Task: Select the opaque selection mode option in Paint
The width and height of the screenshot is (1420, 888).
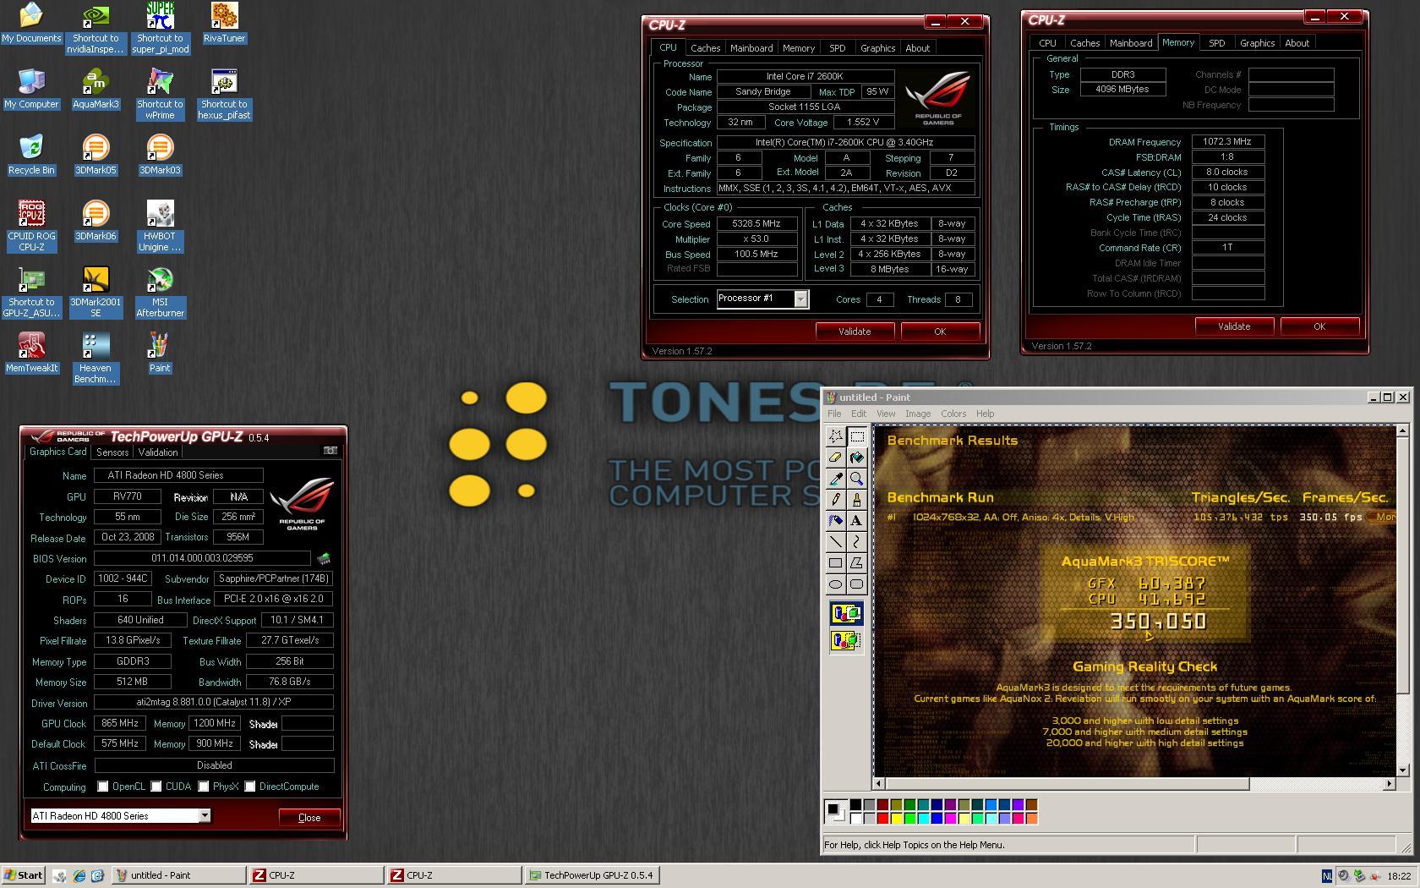Action: click(845, 614)
